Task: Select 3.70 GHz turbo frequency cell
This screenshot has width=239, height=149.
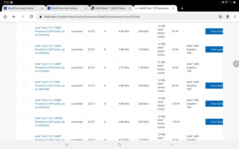Action: [124, 67]
